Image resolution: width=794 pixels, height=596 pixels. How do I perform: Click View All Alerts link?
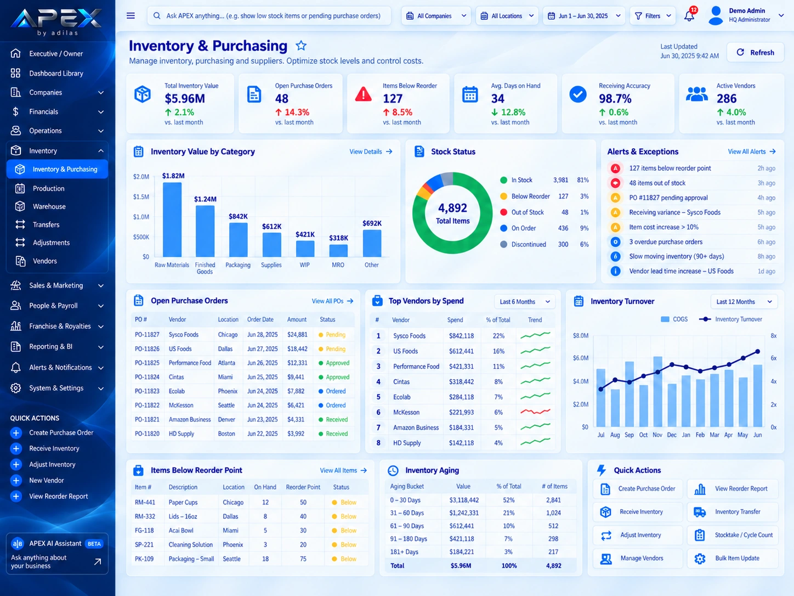click(x=752, y=151)
